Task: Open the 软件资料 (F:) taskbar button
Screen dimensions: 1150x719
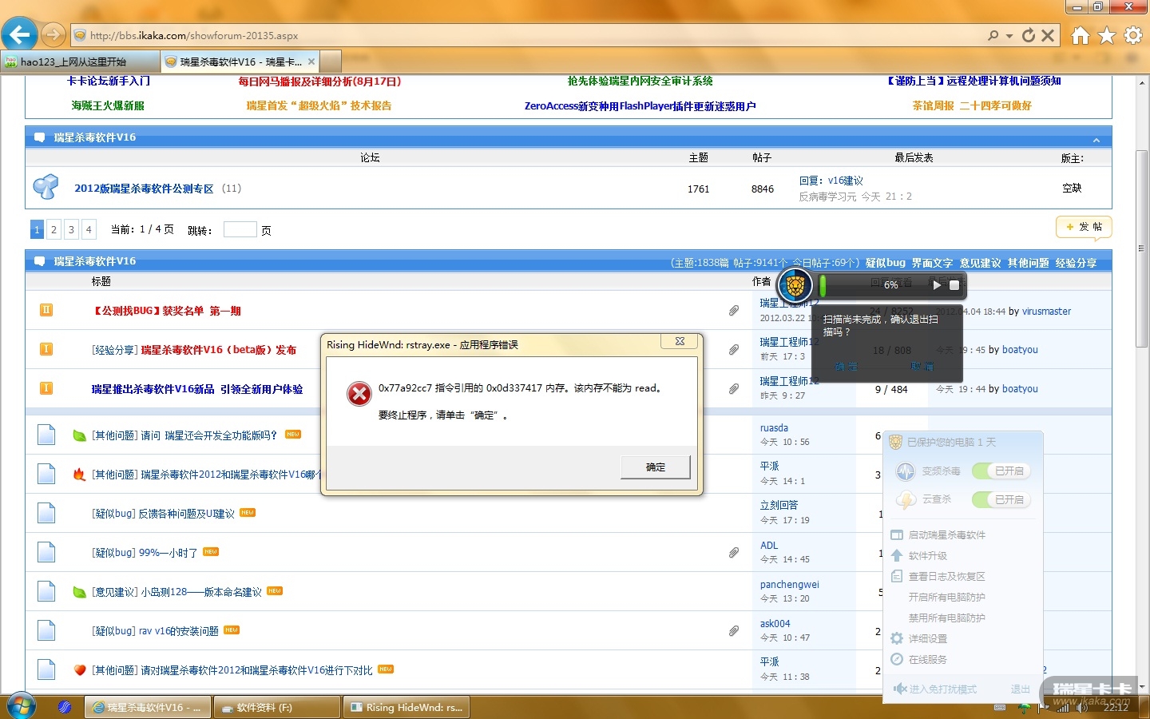Action: (278, 707)
